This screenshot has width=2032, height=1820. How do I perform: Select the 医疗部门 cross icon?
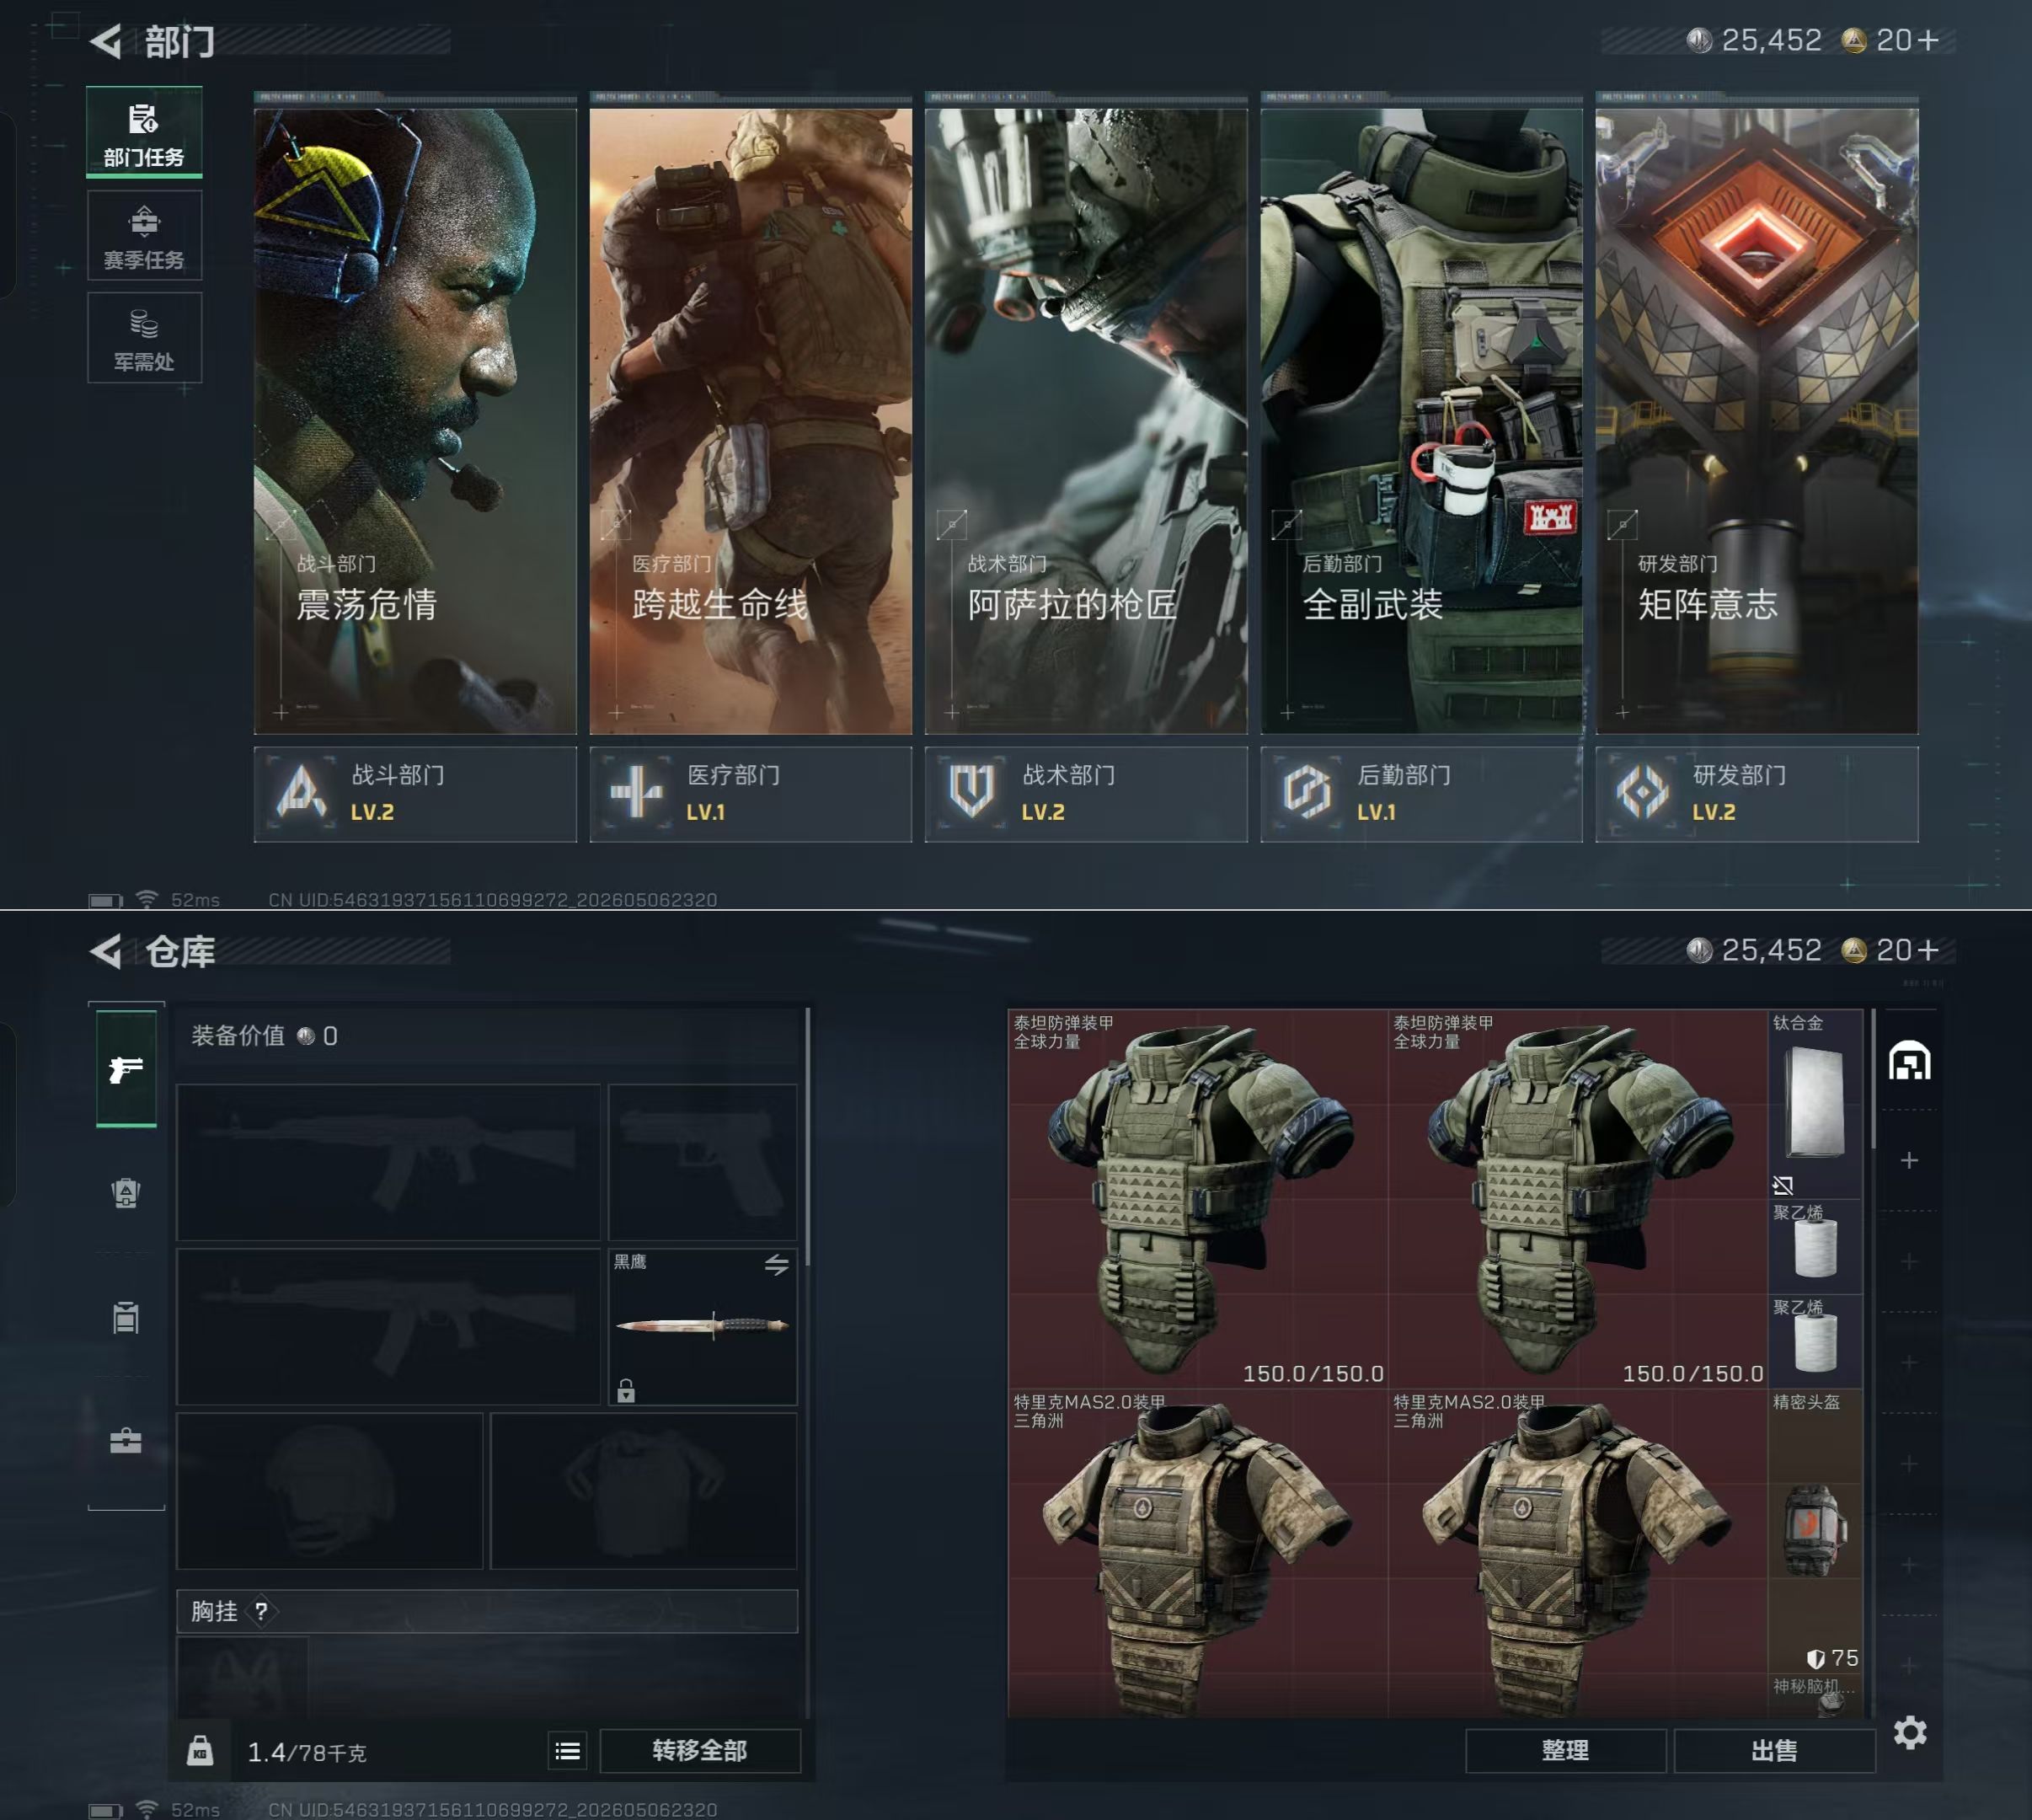point(637,793)
